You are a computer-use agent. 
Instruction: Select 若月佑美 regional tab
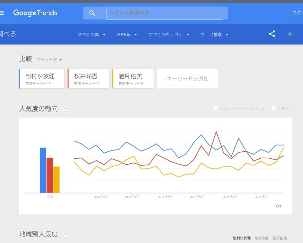279,238
